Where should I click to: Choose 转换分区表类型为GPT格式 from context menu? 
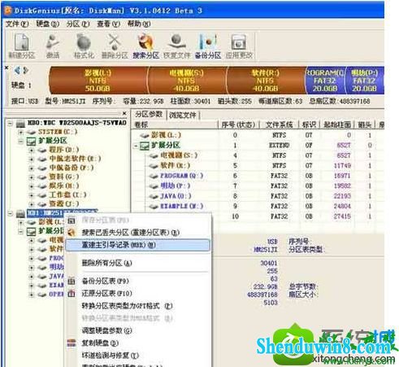138,306
